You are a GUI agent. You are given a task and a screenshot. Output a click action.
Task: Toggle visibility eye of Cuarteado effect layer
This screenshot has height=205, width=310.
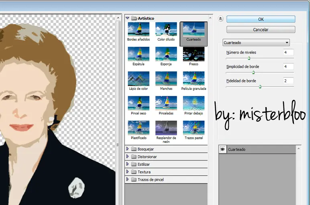pyautogui.click(x=222, y=149)
